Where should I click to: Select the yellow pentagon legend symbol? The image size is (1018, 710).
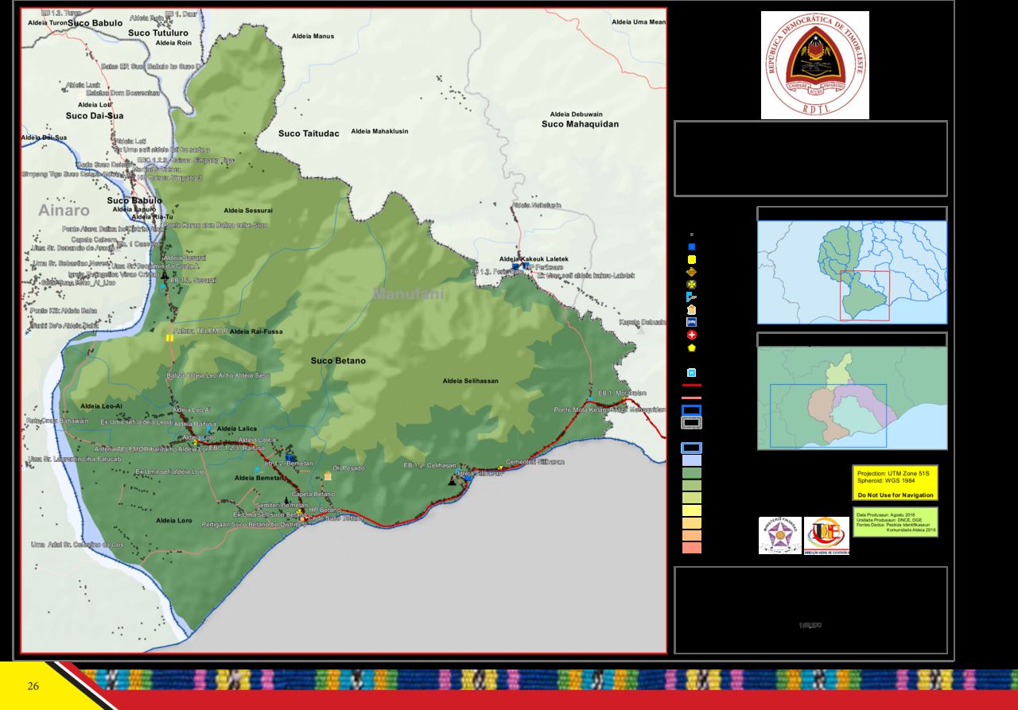692,347
